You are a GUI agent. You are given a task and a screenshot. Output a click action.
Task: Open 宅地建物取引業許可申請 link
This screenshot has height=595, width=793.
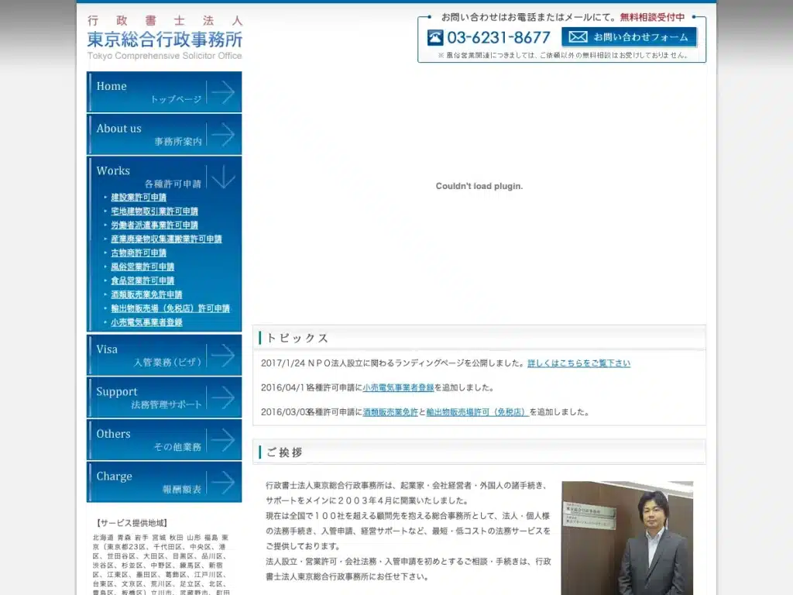click(x=154, y=211)
